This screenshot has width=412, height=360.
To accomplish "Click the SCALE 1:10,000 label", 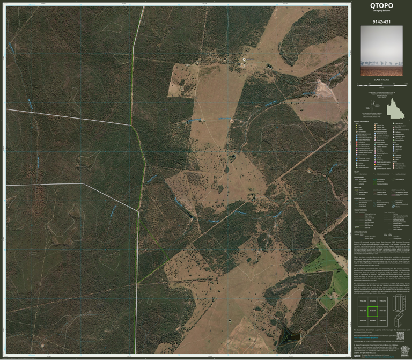I will coord(381,79).
